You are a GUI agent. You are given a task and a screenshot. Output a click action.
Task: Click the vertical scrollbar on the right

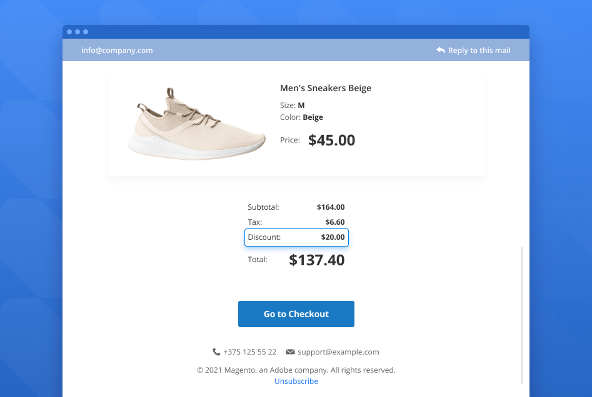522,315
